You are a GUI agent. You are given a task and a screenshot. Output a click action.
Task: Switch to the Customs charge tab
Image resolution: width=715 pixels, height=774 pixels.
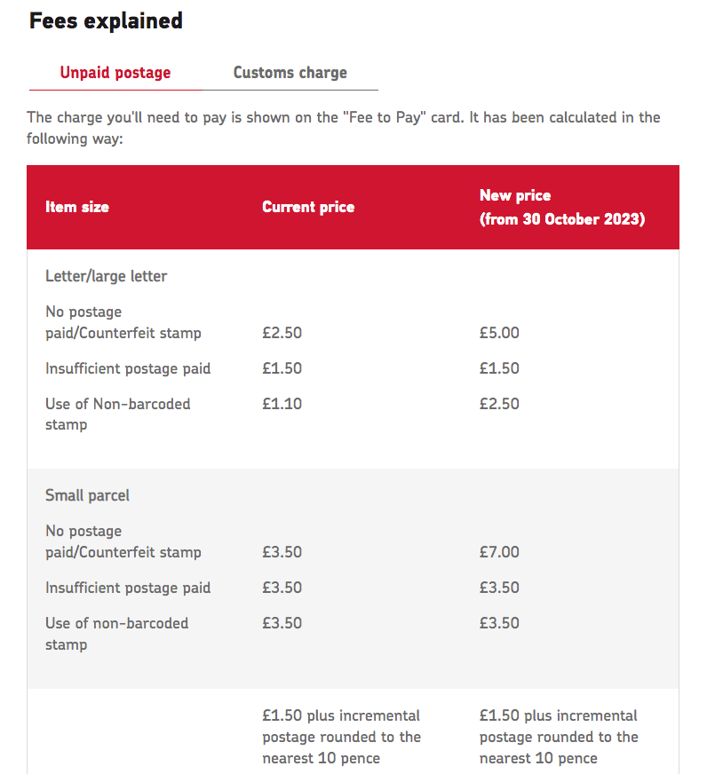pos(290,73)
